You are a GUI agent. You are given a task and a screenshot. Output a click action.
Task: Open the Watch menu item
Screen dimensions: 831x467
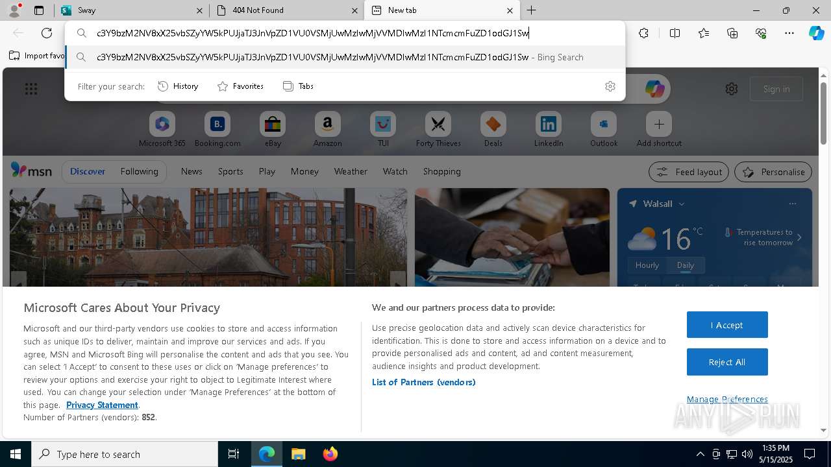click(x=395, y=171)
